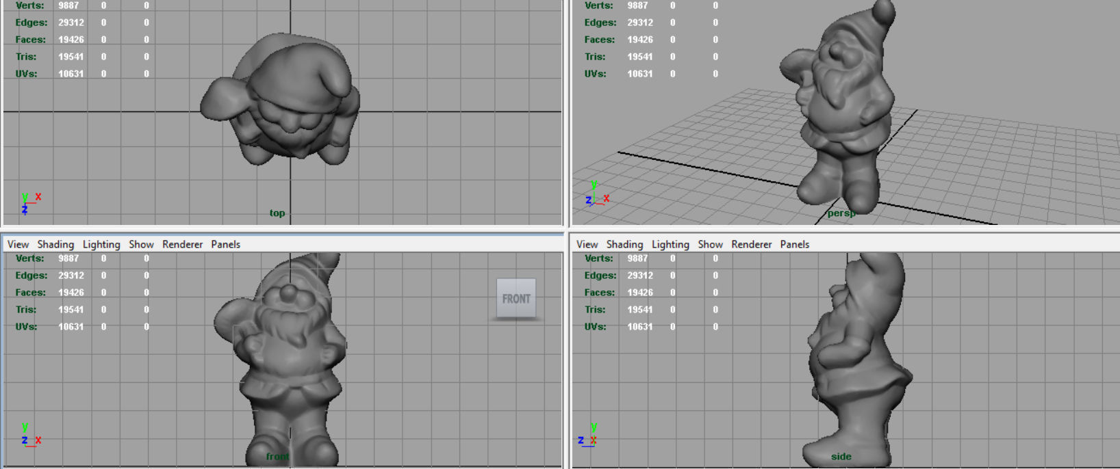Open Shading menu in side viewport panel
The image size is (1120, 469).
624,244
